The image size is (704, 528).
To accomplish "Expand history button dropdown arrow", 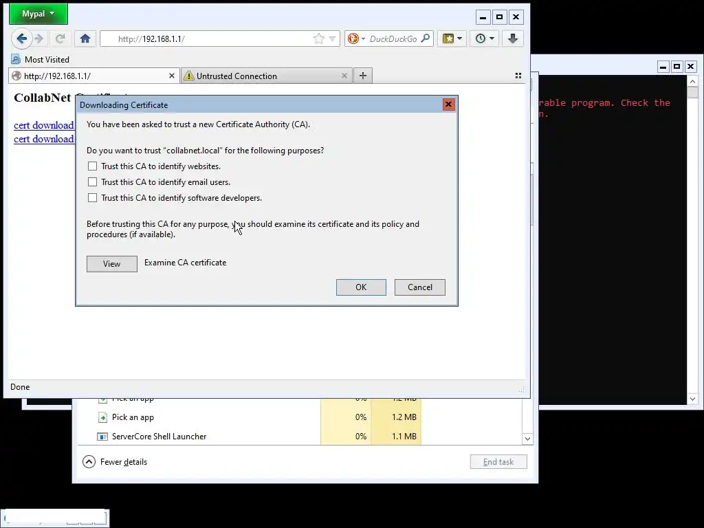I will click(492, 38).
